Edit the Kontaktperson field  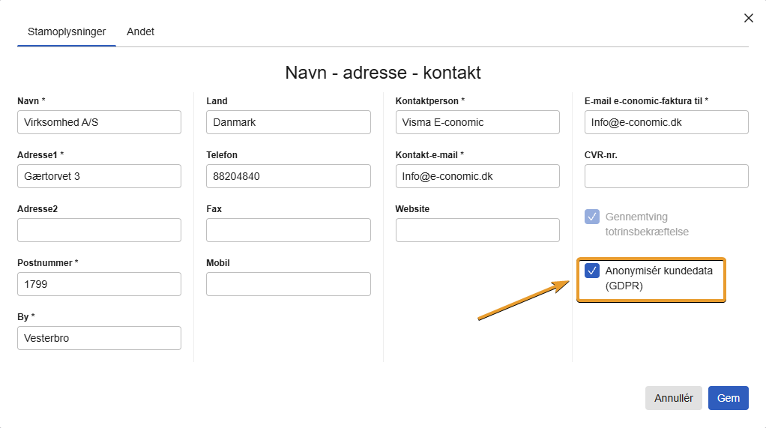click(477, 122)
